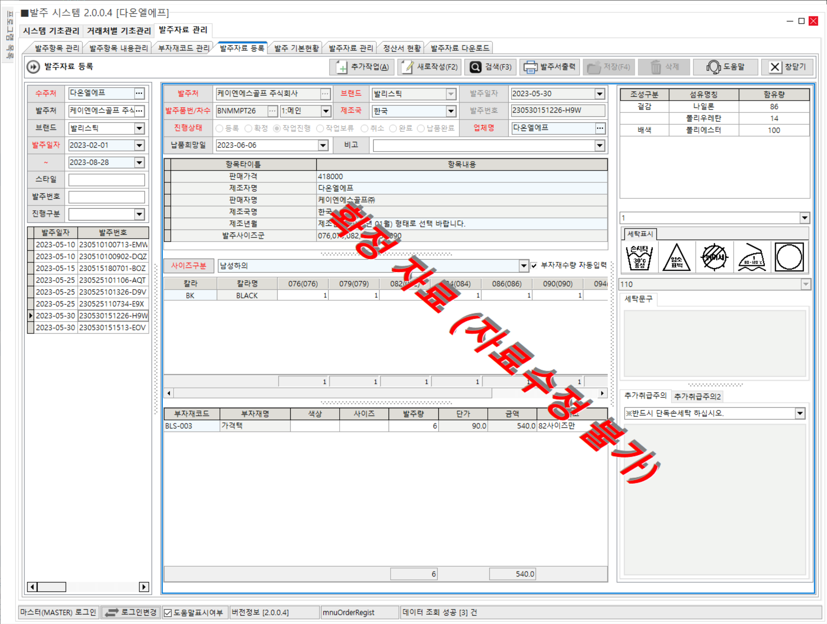The width and height of the screenshot is (827, 624).
Task: Click 발주서출력 print button
Action: tap(550, 67)
